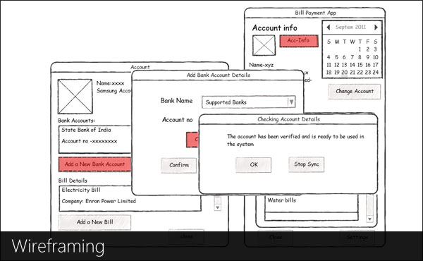The height and width of the screenshot is (261, 423).
Task: Click the previous month arrow in calendar
Action: 329,28
